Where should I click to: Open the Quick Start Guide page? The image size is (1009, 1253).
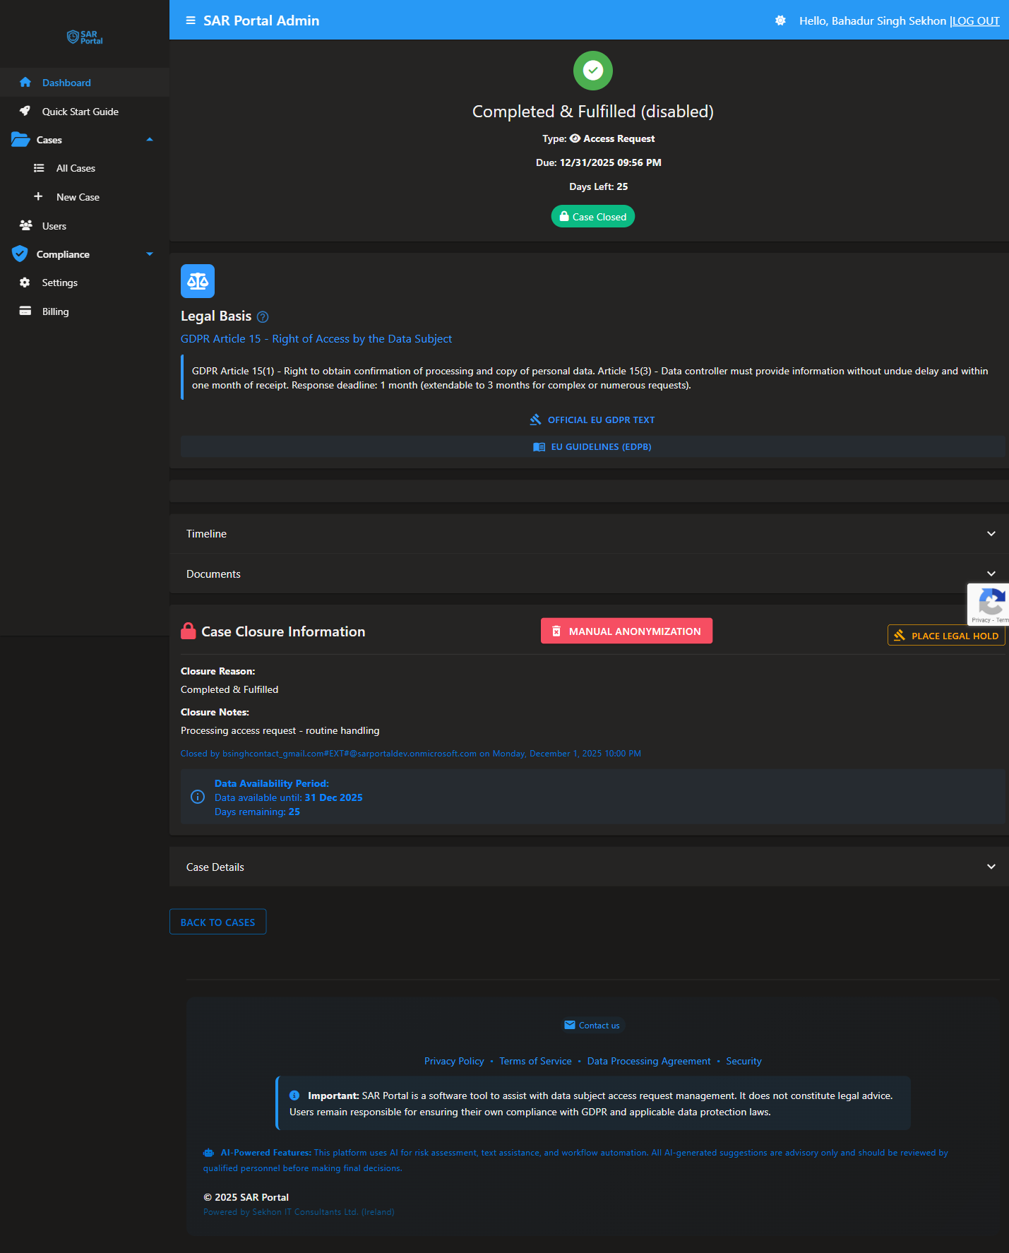point(80,112)
